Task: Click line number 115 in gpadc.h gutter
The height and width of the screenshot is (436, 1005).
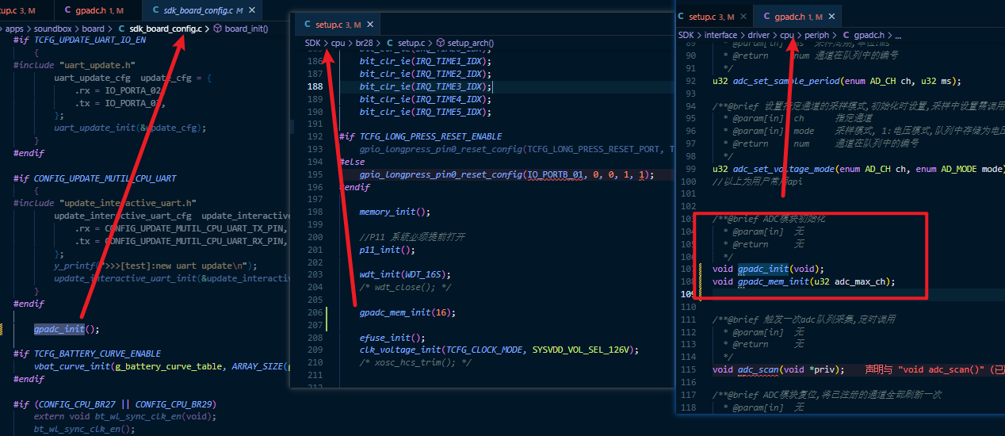Action: tap(689, 369)
